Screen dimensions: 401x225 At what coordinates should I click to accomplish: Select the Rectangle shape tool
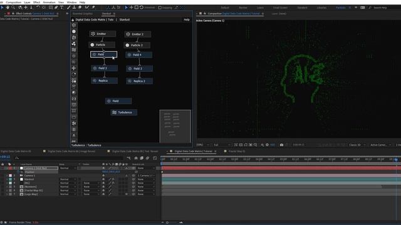click(x=51, y=7)
